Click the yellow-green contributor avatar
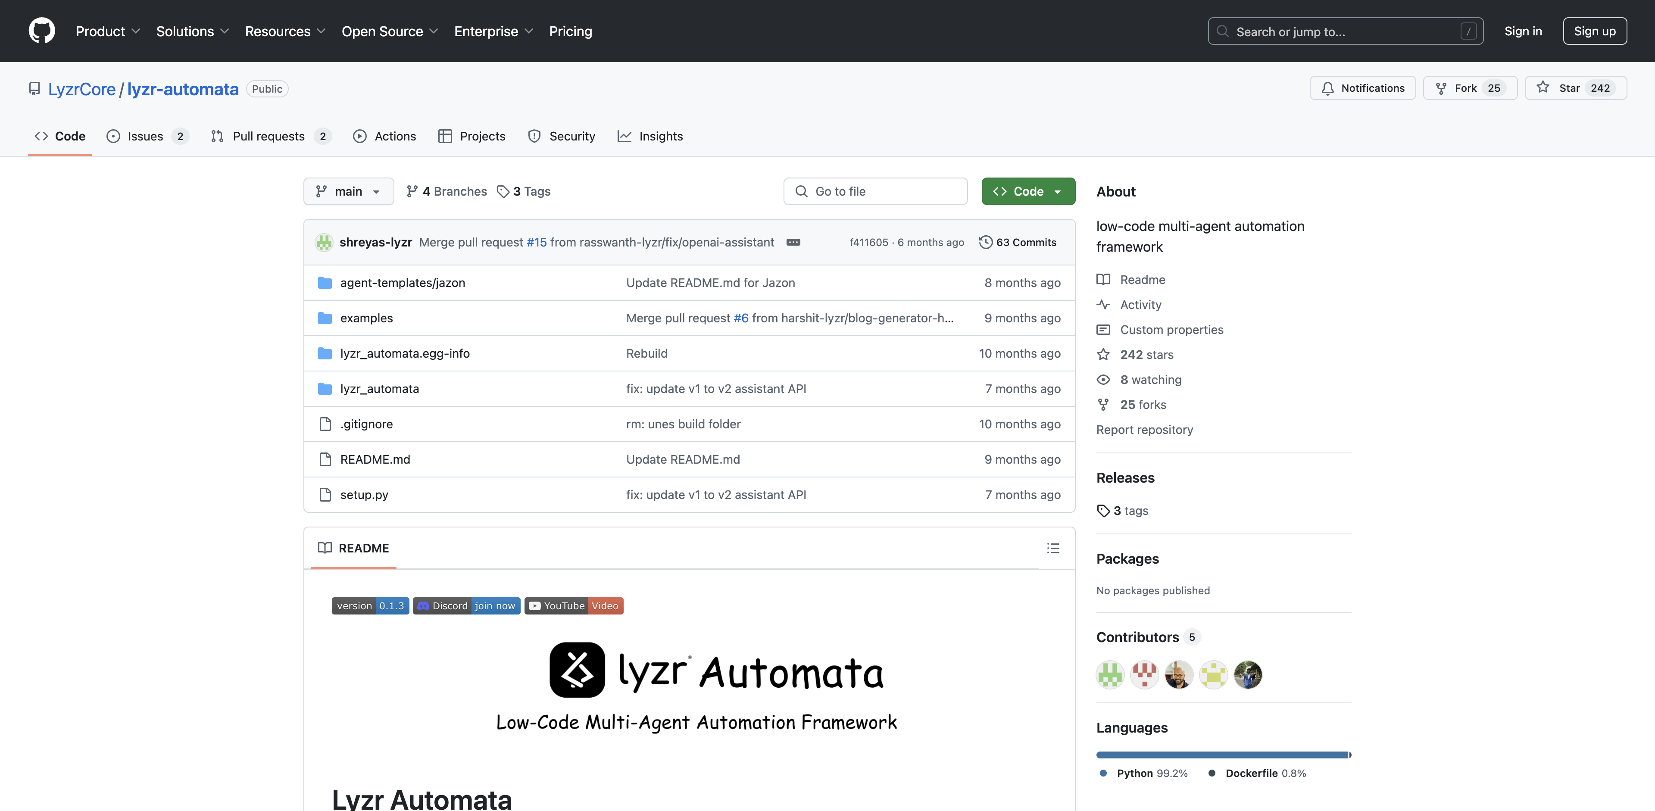 [1214, 674]
